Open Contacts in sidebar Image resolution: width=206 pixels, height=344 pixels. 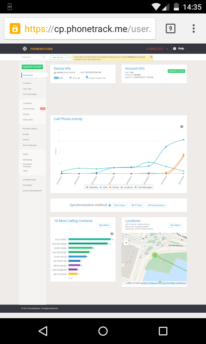[x=27, y=83]
